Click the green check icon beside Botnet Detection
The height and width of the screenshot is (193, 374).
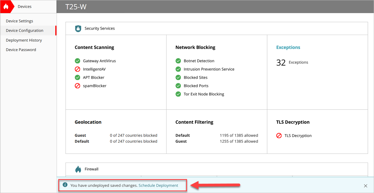(178, 61)
